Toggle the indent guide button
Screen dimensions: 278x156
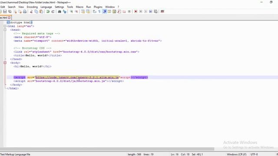click(105, 12)
